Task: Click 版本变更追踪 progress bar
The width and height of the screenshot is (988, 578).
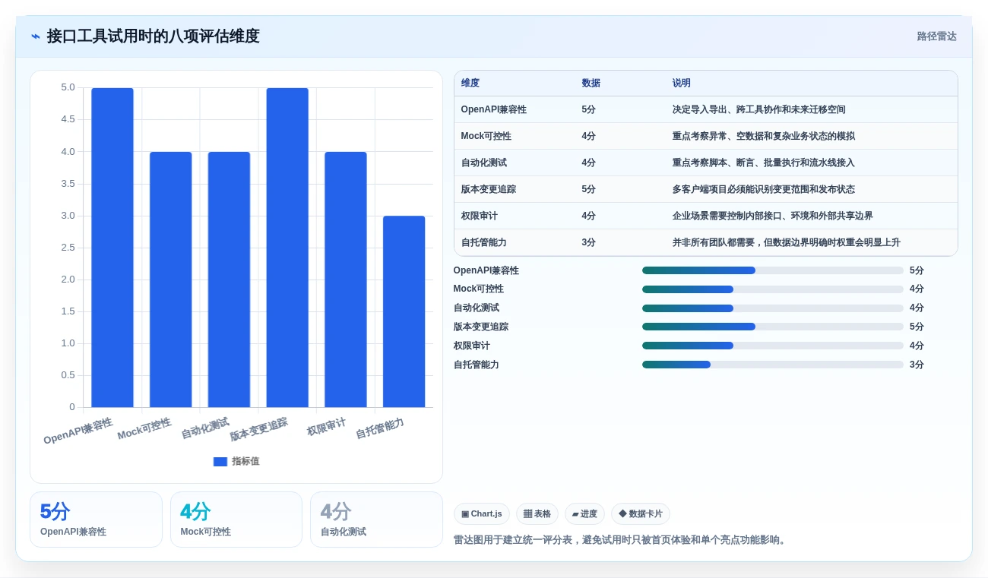Action: point(773,327)
